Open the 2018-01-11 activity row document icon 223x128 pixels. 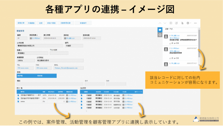click(81, 95)
